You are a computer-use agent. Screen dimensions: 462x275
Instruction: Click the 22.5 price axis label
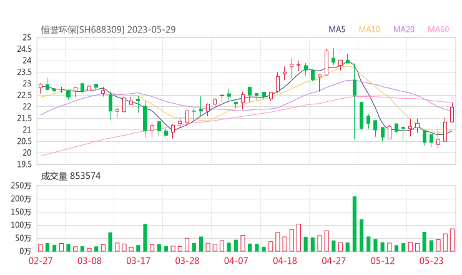point(24,95)
